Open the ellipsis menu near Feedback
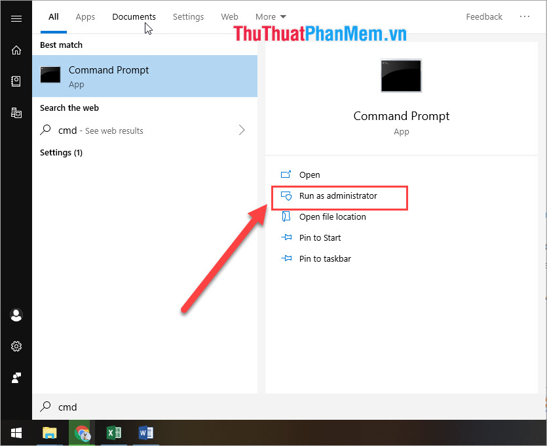 [x=525, y=16]
